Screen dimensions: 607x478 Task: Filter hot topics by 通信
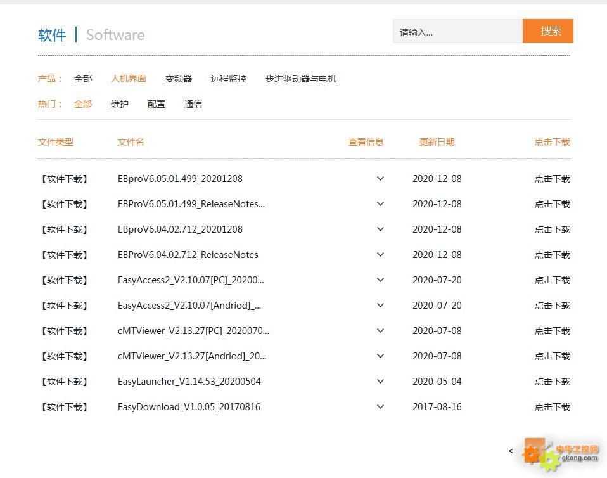[x=193, y=104]
